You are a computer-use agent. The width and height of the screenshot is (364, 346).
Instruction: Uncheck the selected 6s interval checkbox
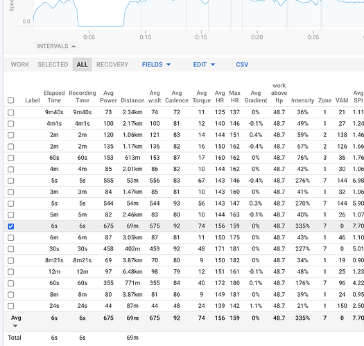(11, 226)
